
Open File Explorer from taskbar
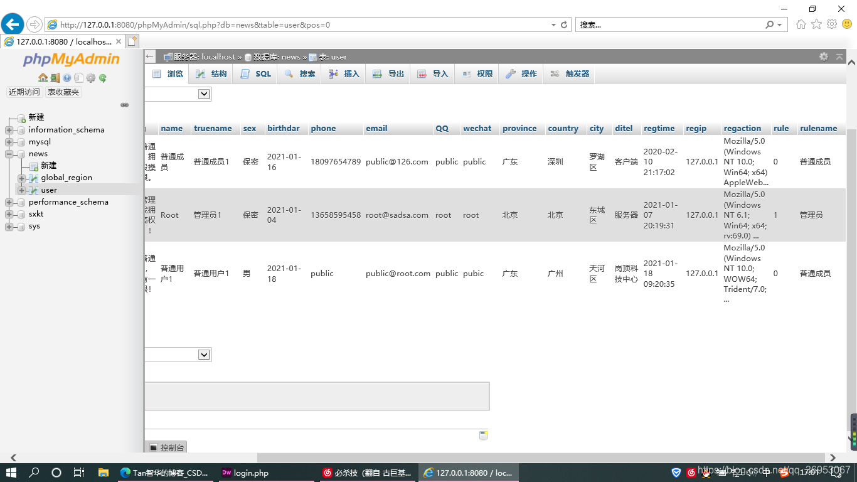coord(103,473)
